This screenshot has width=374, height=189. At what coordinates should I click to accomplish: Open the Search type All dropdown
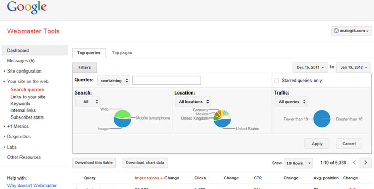point(88,102)
